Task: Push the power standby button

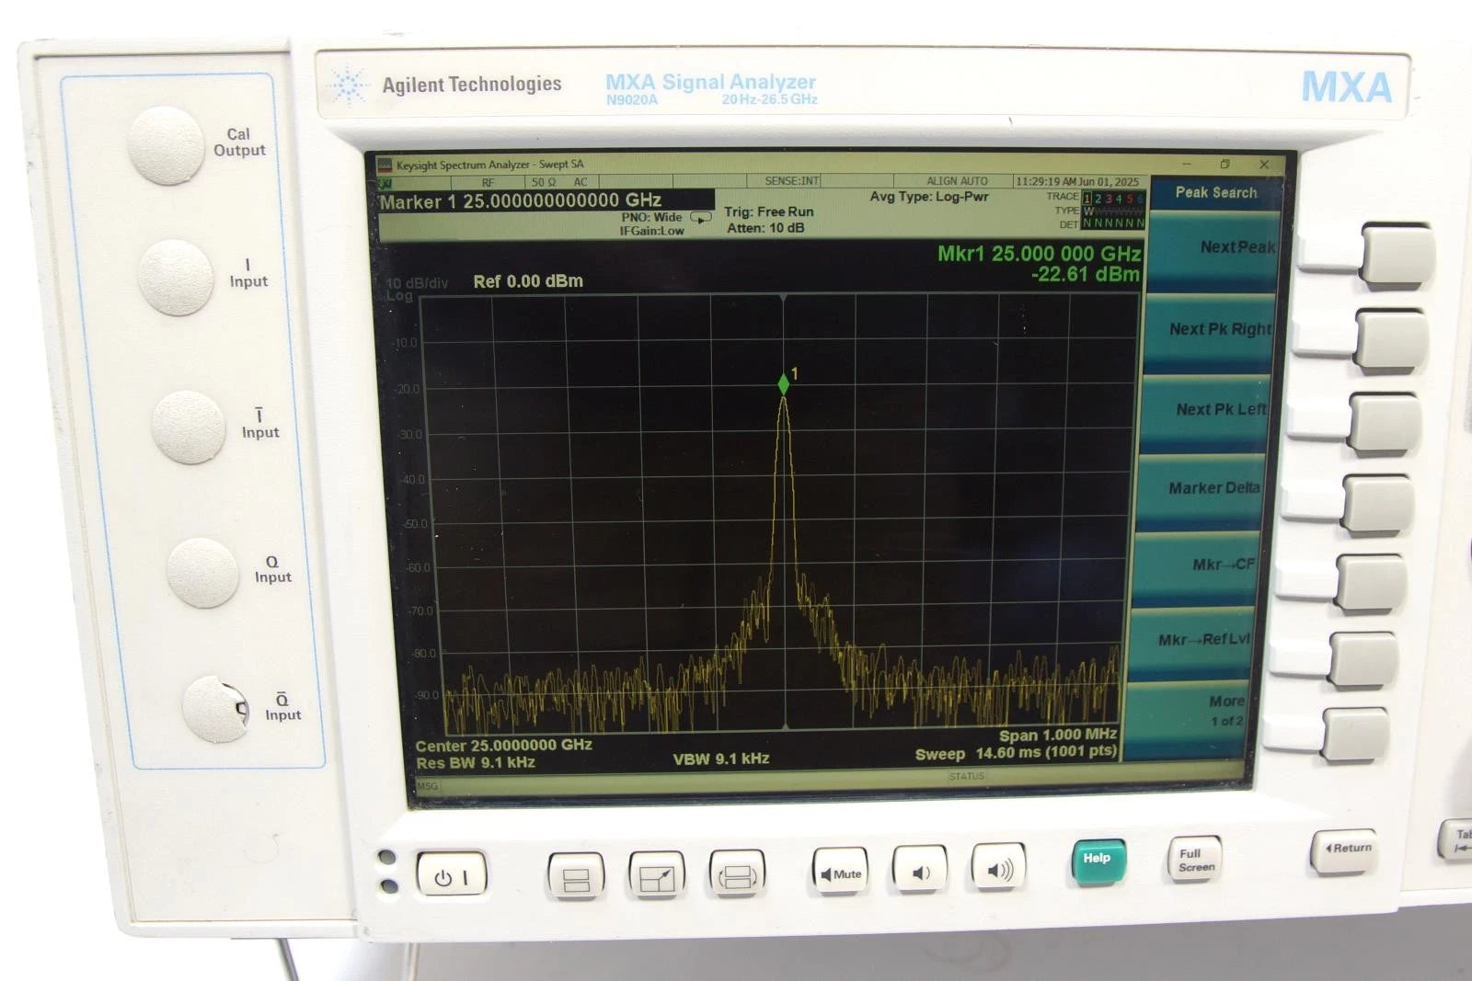Action: point(452,875)
